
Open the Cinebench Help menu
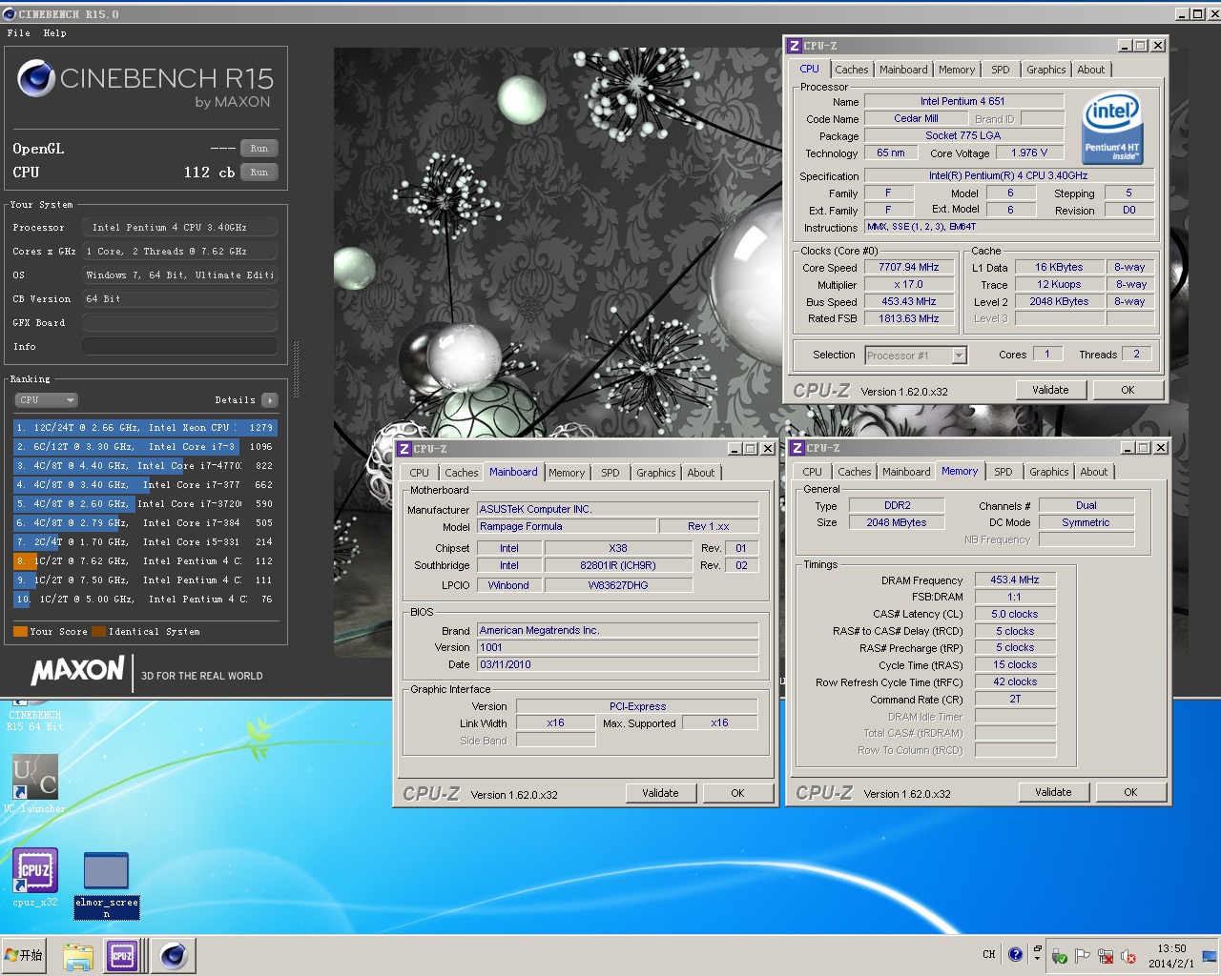[x=54, y=33]
